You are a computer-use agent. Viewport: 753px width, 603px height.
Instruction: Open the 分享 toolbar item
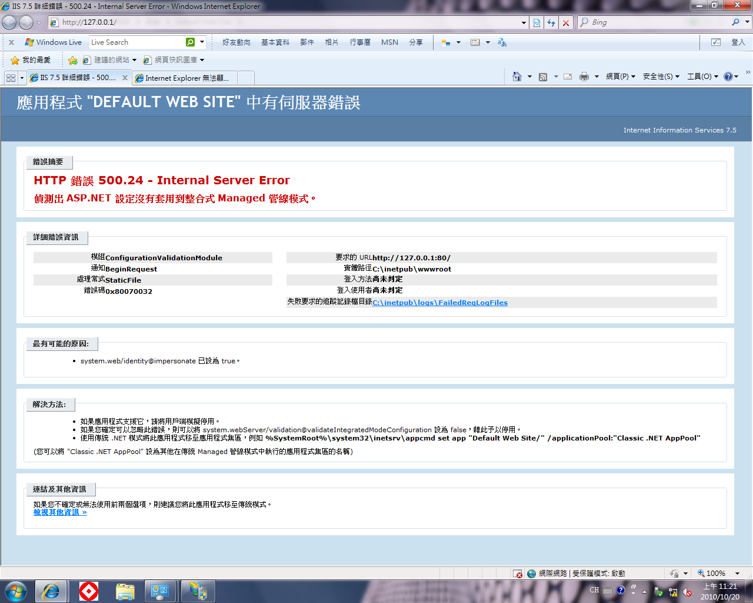coord(416,42)
